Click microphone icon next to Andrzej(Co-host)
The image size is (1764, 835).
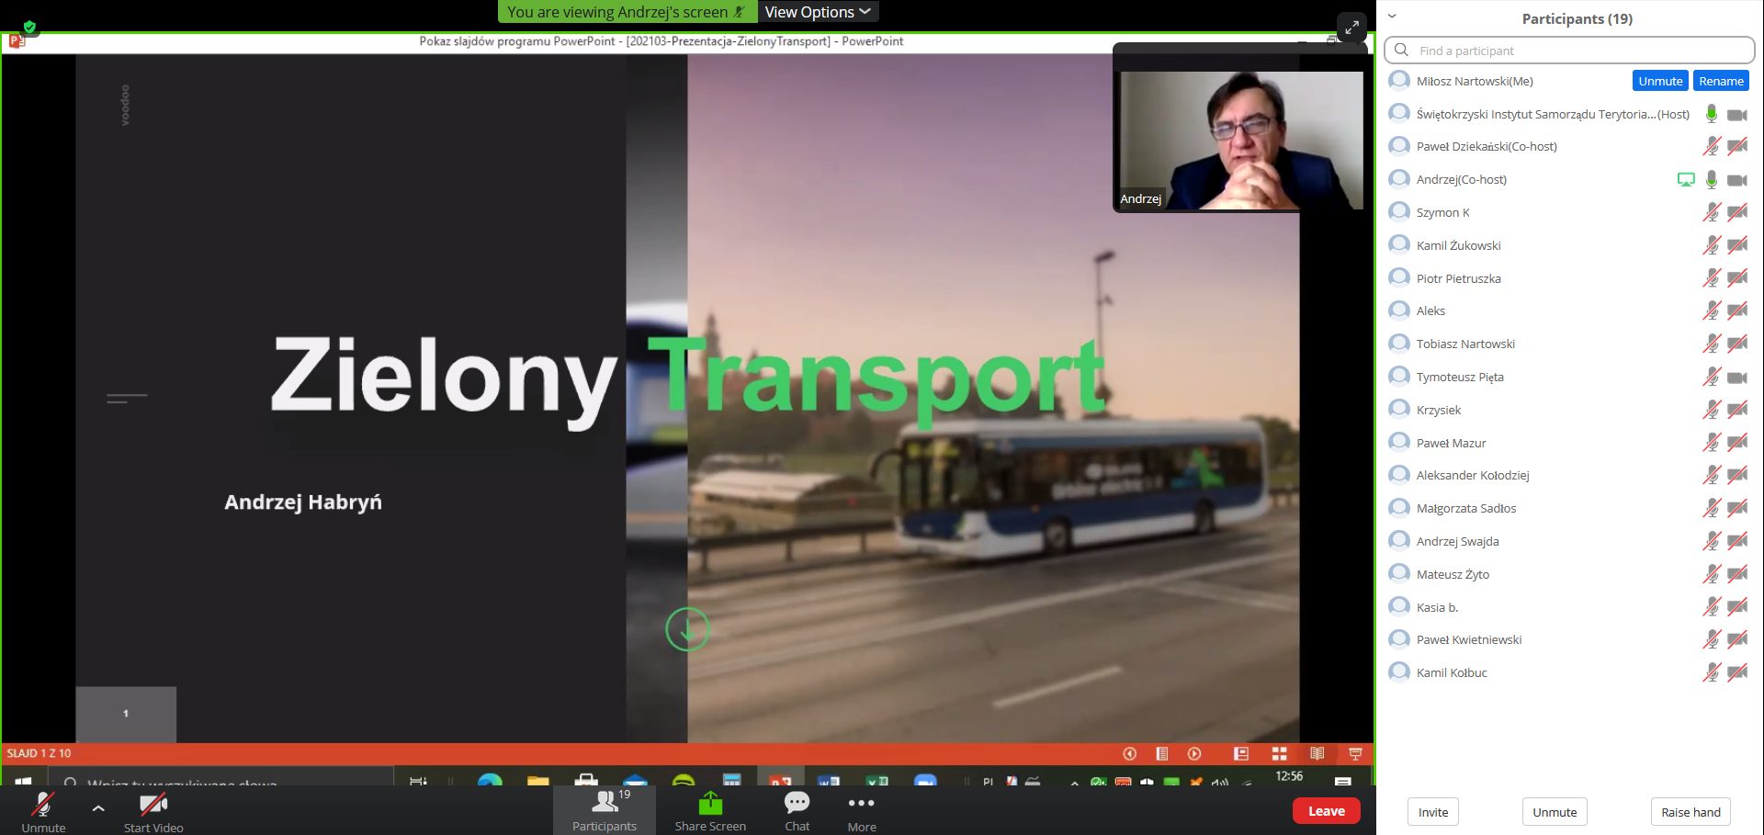(x=1711, y=180)
